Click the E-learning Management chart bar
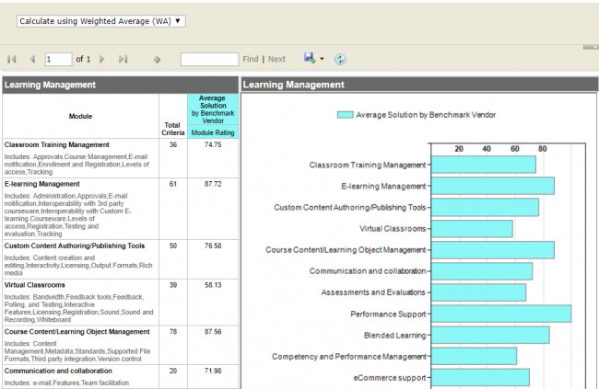The image size is (599, 389). coord(493,186)
